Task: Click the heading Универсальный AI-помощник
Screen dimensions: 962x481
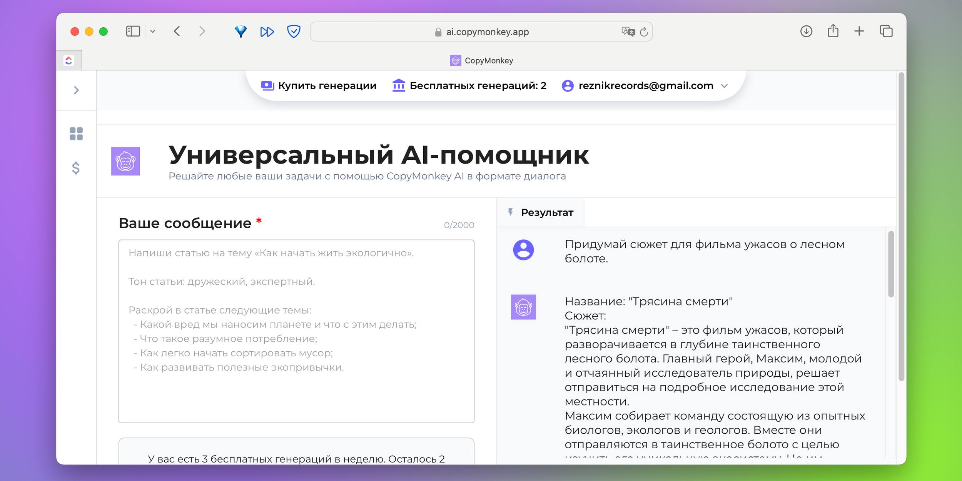Action: coord(379,155)
